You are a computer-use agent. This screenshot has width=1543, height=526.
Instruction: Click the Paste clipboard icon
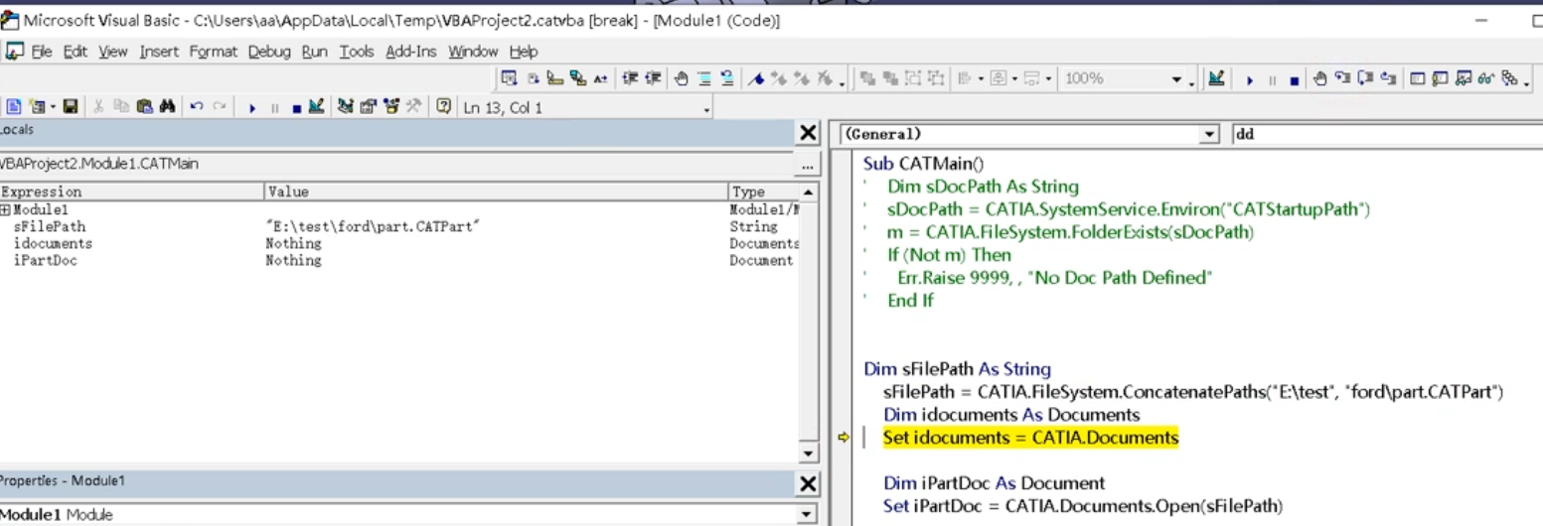pyautogui.click(x=145, y=107)
